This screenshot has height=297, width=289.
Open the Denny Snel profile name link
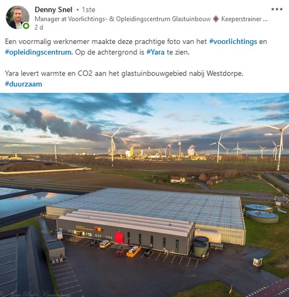point(53,9)
